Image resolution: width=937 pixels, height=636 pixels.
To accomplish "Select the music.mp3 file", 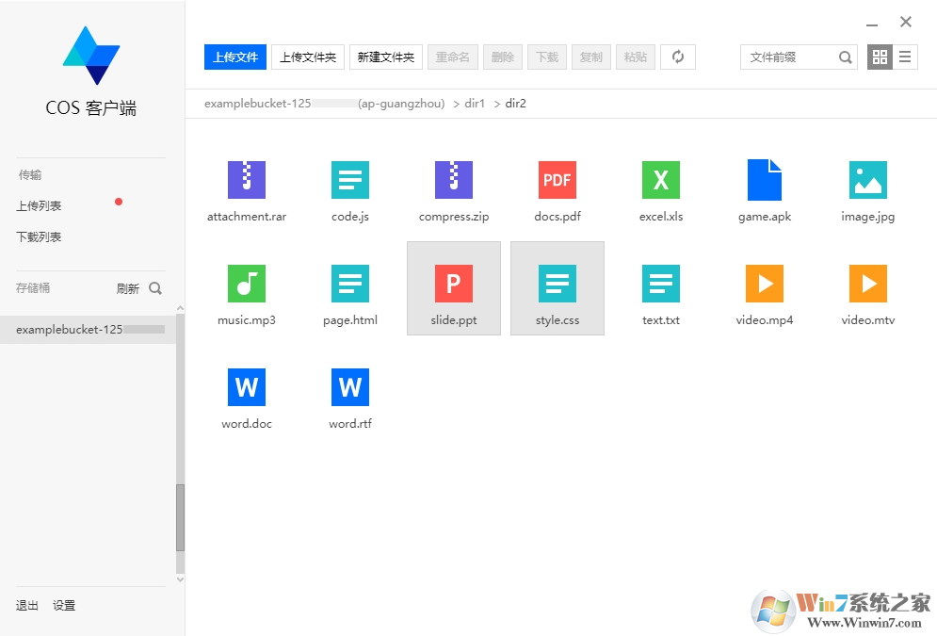I will (246, 284).
